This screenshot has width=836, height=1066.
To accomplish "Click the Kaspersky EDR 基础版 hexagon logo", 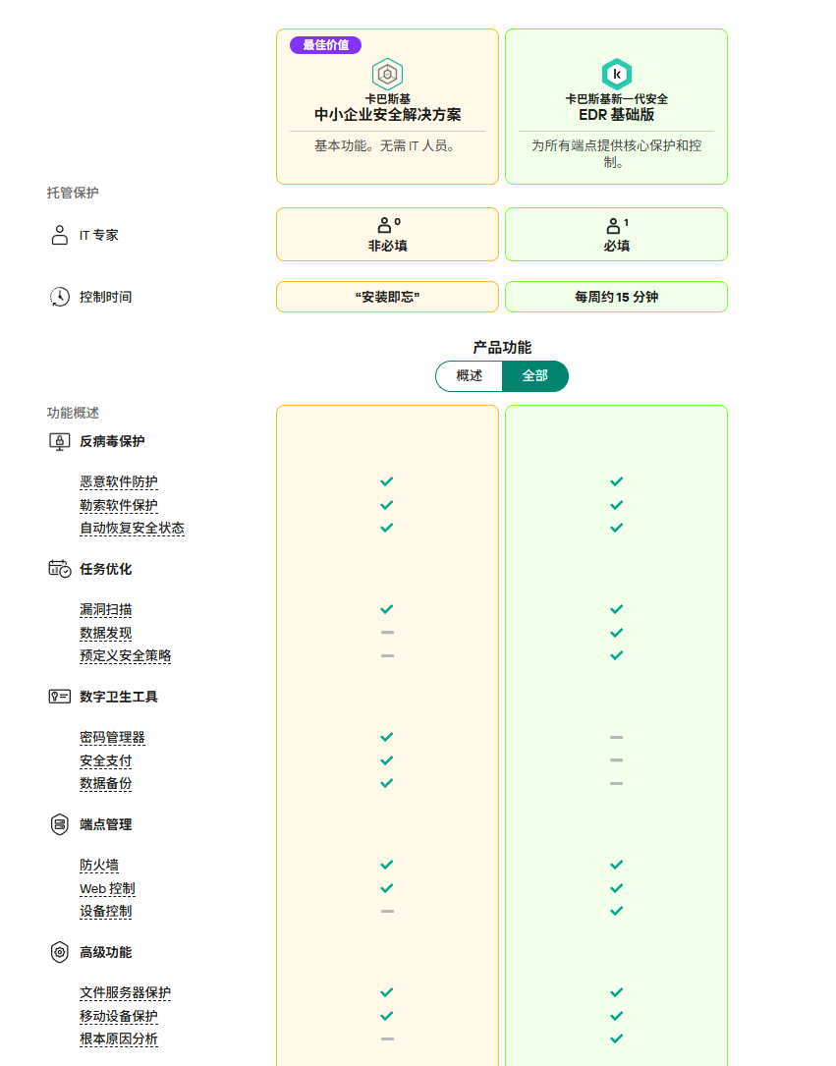I will click(x=616, y=74).
